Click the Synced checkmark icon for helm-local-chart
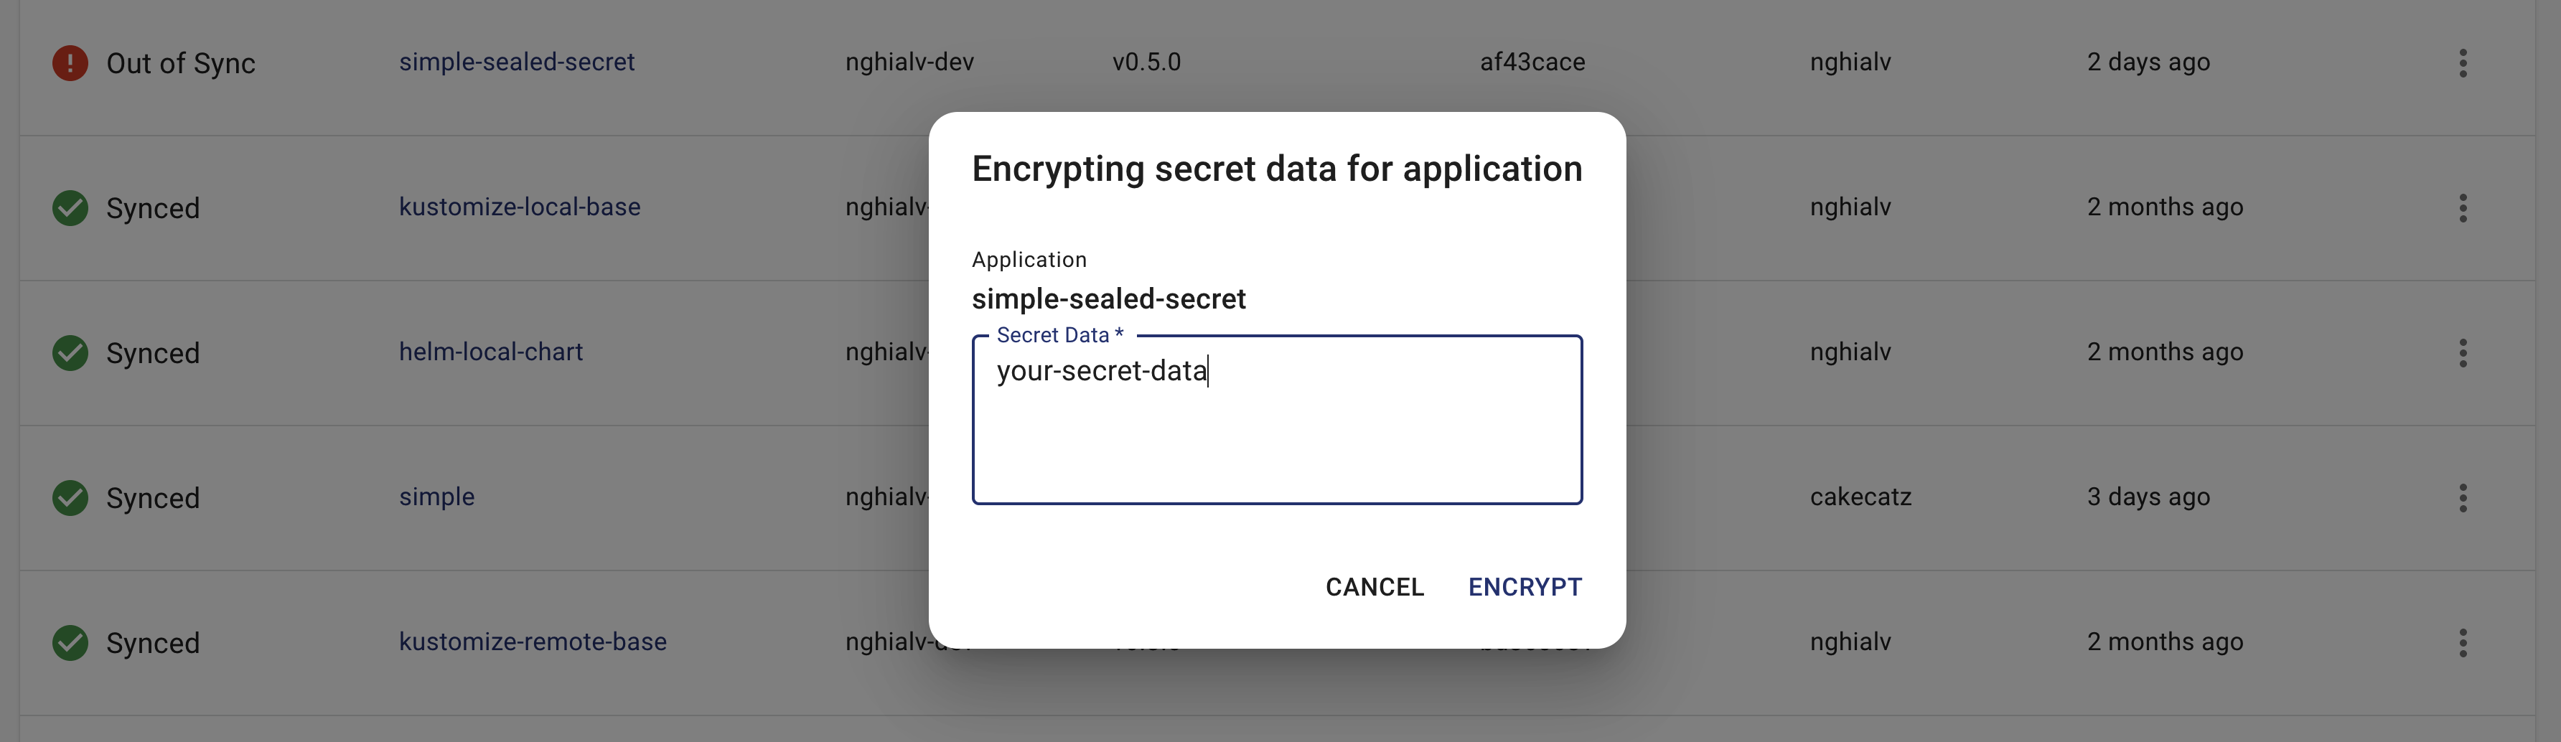 (x=70, y=354)
